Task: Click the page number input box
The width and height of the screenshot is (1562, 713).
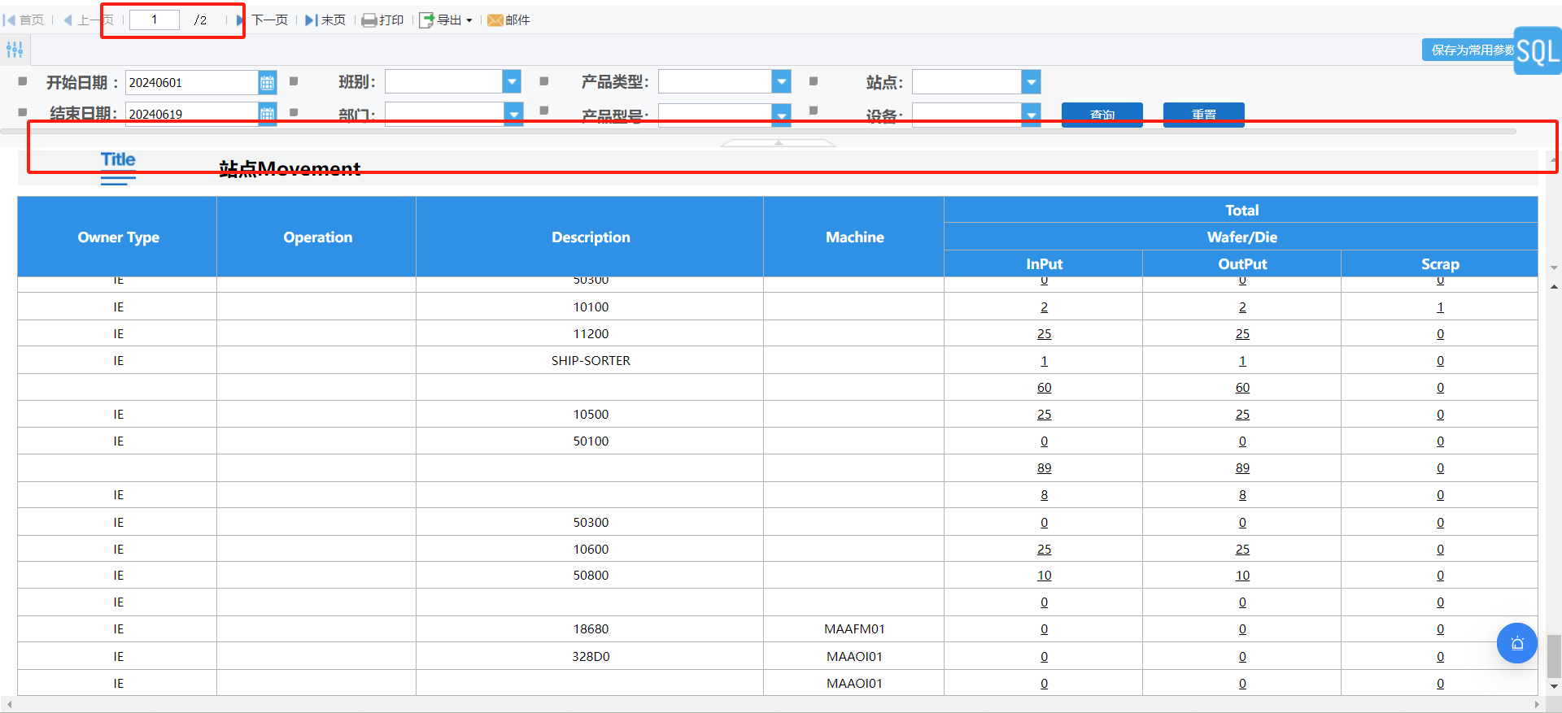Action: click(x=155, y=20)
